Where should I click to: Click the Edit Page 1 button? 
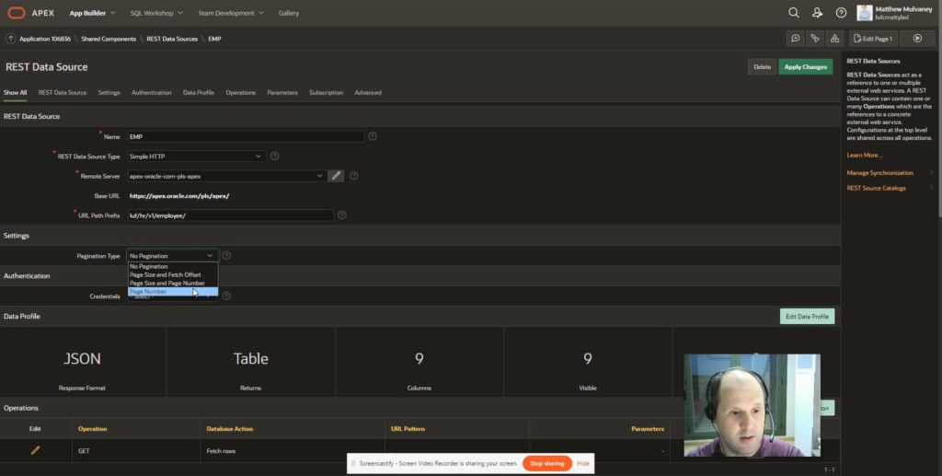(x=873, y=39)
